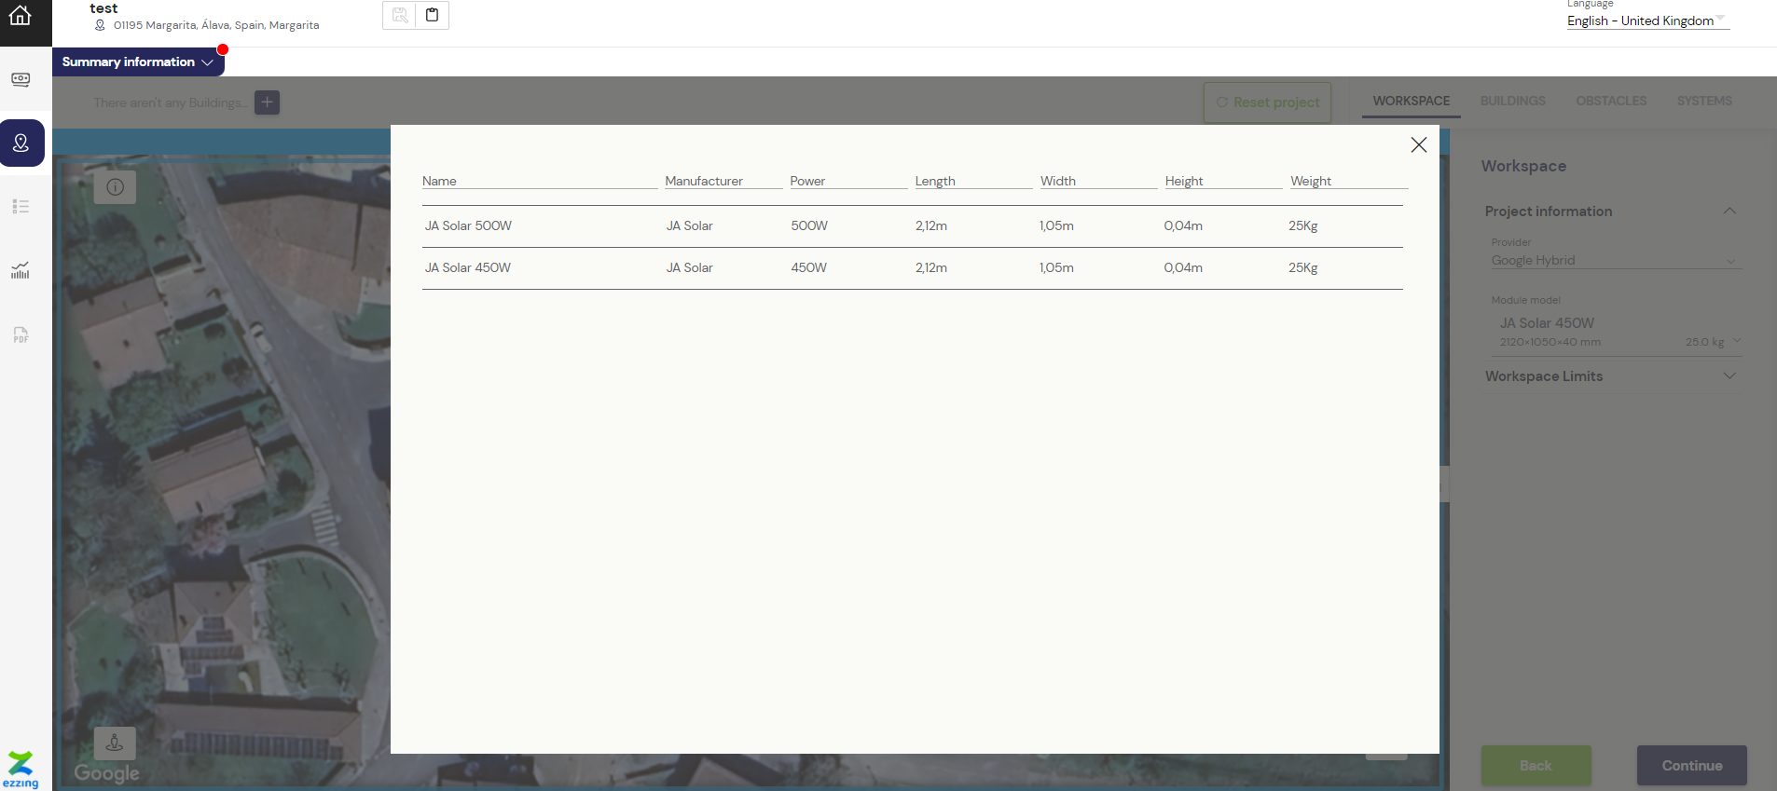Open the PDF export sidebar icon
The width and height of the screenshot is (1777, 791).
click(21, 334)
